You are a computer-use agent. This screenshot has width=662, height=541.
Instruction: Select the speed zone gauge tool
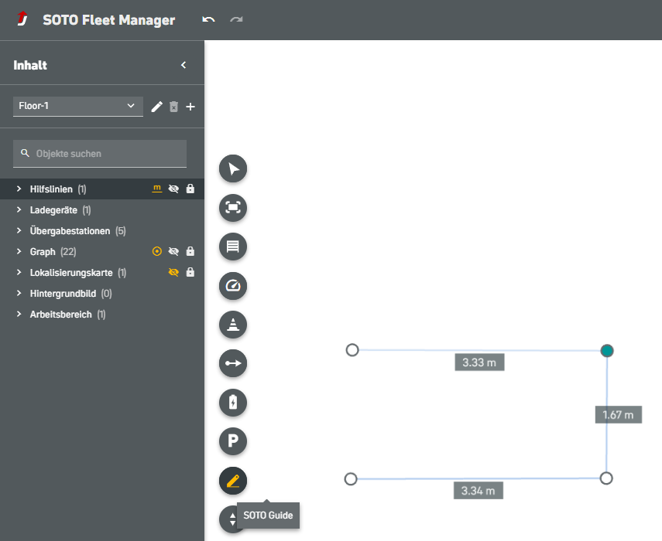click(233, 285)
